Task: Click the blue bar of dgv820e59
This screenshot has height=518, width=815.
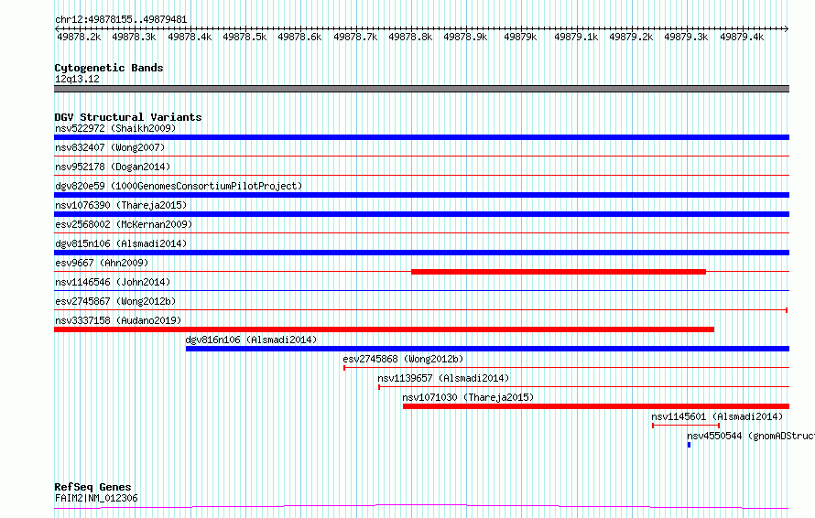Action: (421, 195)
